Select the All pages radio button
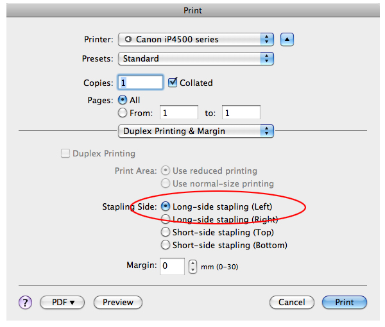Viewport: 385px width, 327px height. (123, 100)
